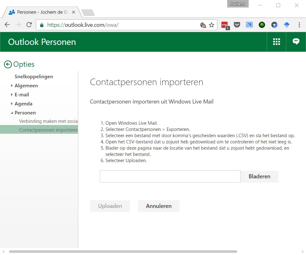This screenshot has width=306, height=255.
Task: Click the Cast extension icon
Action: pyautogui.click(x=249, y=25)
